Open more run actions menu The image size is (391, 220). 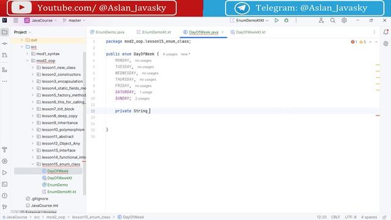(x=296, y=20)
